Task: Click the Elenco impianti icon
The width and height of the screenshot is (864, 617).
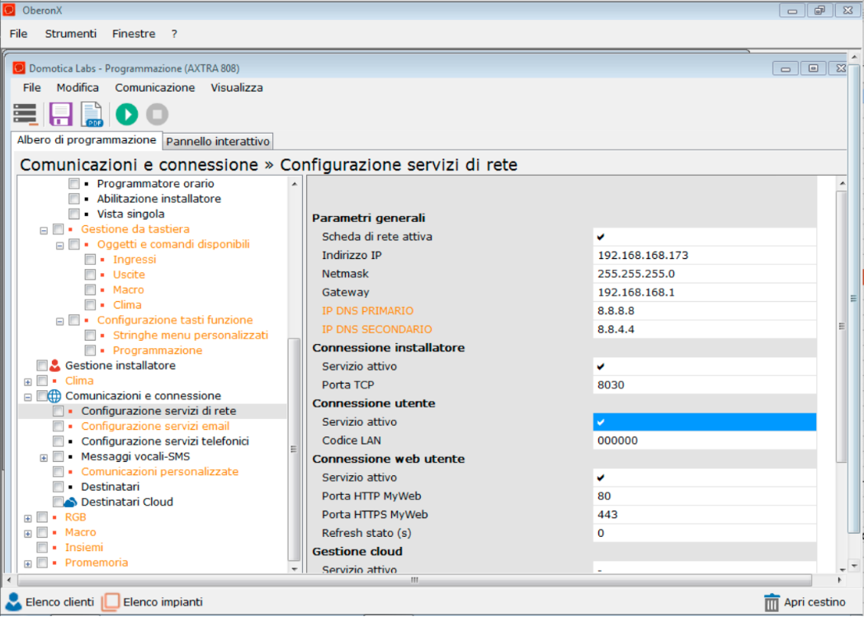Action: tap(111, 601)
